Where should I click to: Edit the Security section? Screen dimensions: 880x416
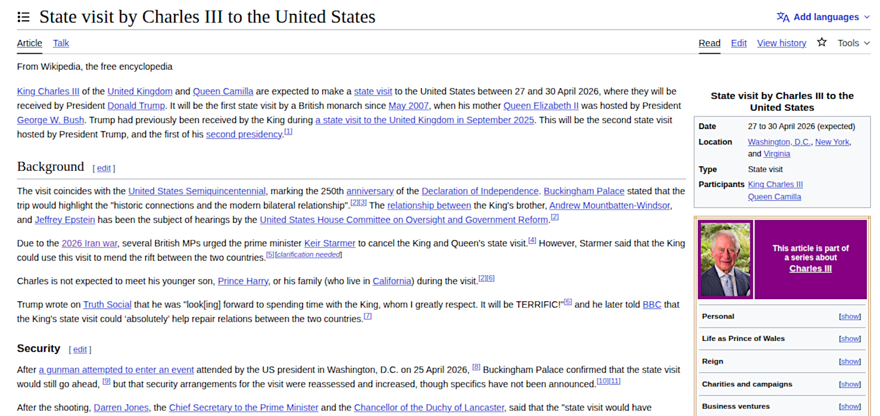tap(80, 350)
